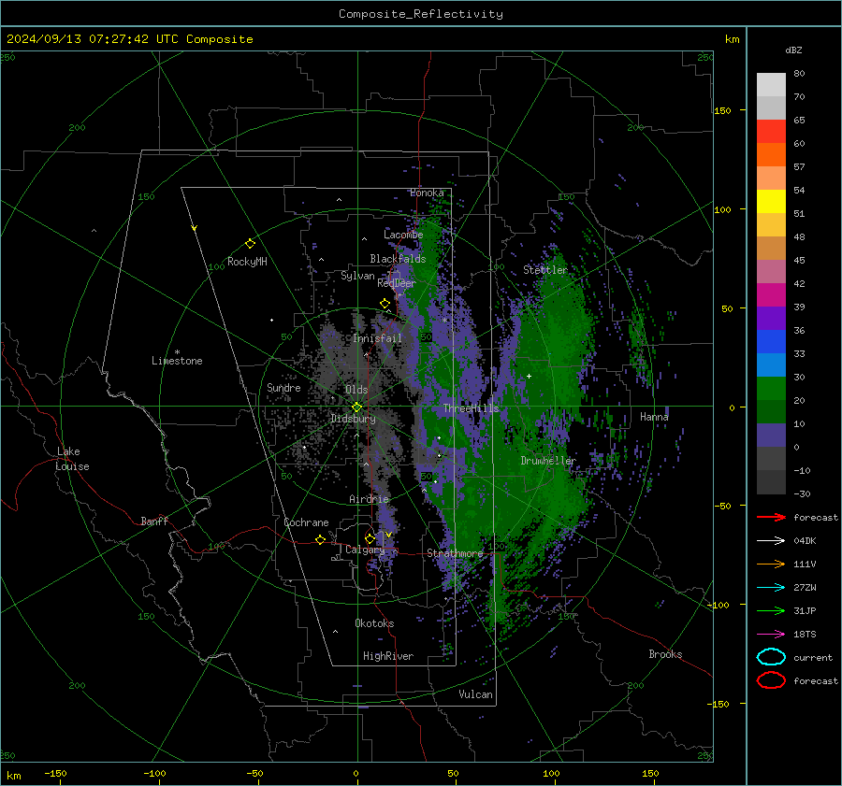Image resolution: width=842 pixels, height=786 pixels.
Task: Click the cyan 27ZW arrow in the legend
Action: coord(771,588)
